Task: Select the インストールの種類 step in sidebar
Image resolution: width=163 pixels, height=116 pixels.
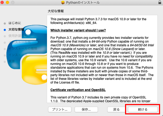Action: 23,49
